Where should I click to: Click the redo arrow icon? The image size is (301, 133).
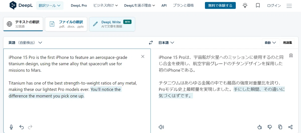tap(30, 127)
